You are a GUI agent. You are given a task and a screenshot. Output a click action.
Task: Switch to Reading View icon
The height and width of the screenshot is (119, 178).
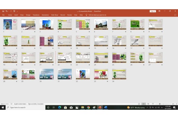(x=148, y=104)
